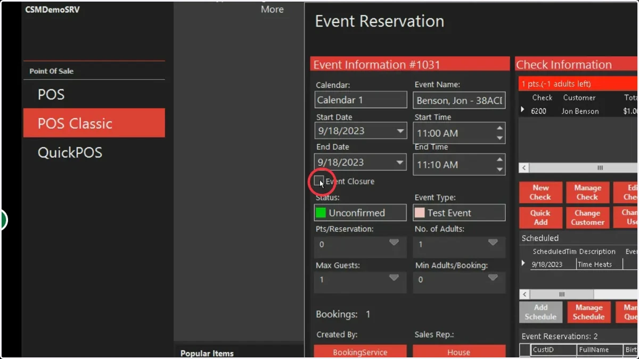Decrease Start Time with down arrow
This screenshot has width=639, height=359.
(x=499, y=138)
